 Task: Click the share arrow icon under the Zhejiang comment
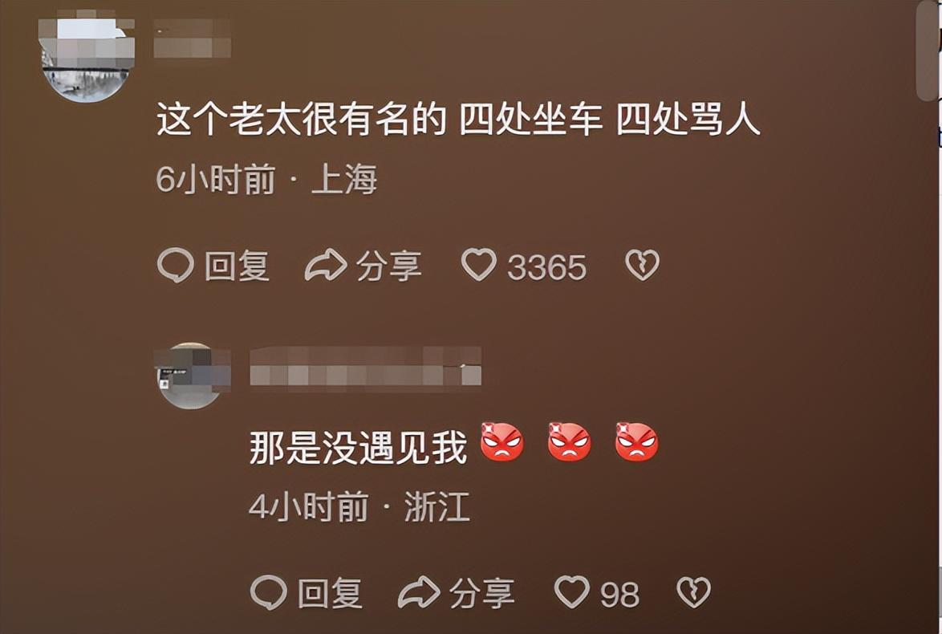pyautogui.click(x=419, y=592)
